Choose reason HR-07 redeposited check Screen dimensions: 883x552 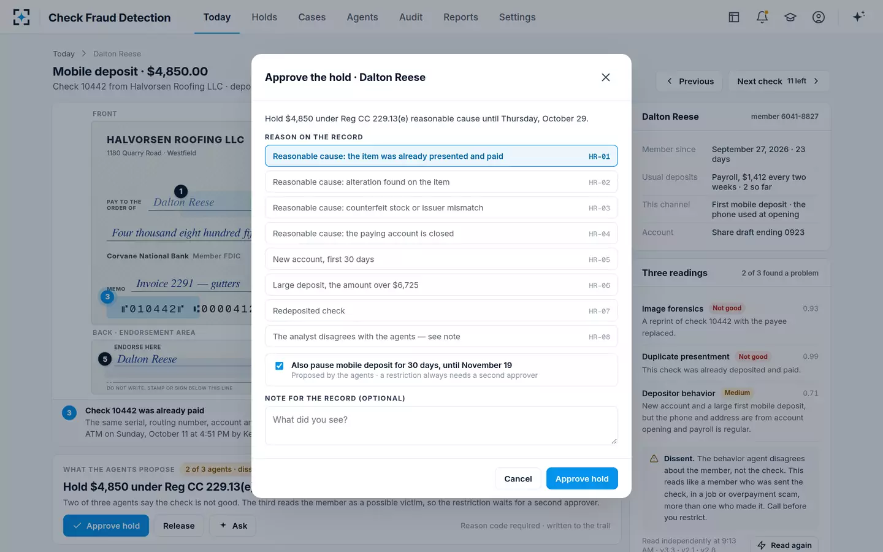click(442, 311)
